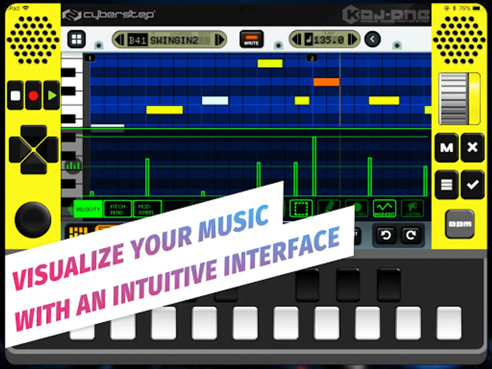The image size is (492, 369).
Task: Toggle the LISTEN speaker button
Action: coord(412,208)
